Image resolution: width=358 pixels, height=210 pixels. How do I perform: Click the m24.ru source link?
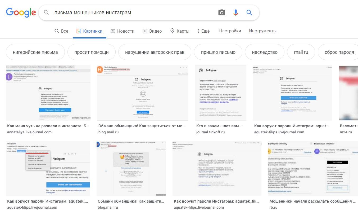346,132
